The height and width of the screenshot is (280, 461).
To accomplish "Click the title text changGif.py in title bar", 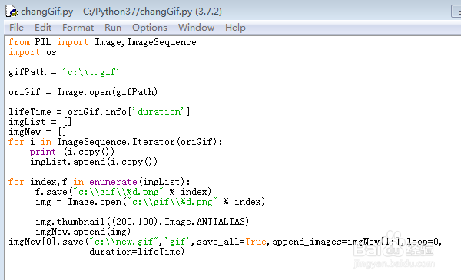I will 47,12.
